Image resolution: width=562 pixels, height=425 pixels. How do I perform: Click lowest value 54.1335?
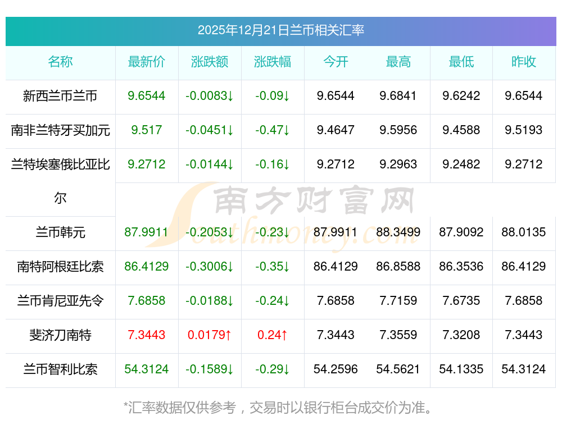click(461, 369)
